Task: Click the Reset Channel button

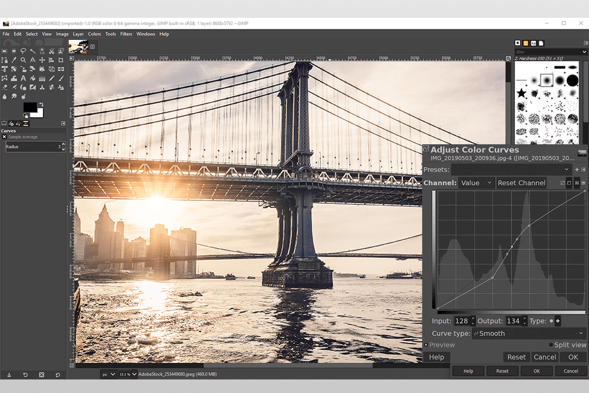Action: click(522, 183)
